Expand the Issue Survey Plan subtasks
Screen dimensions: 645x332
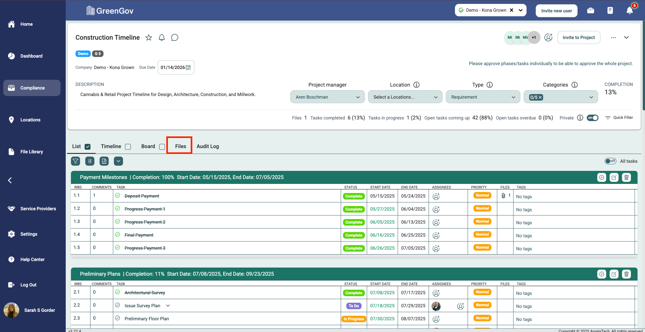point(168,306)
